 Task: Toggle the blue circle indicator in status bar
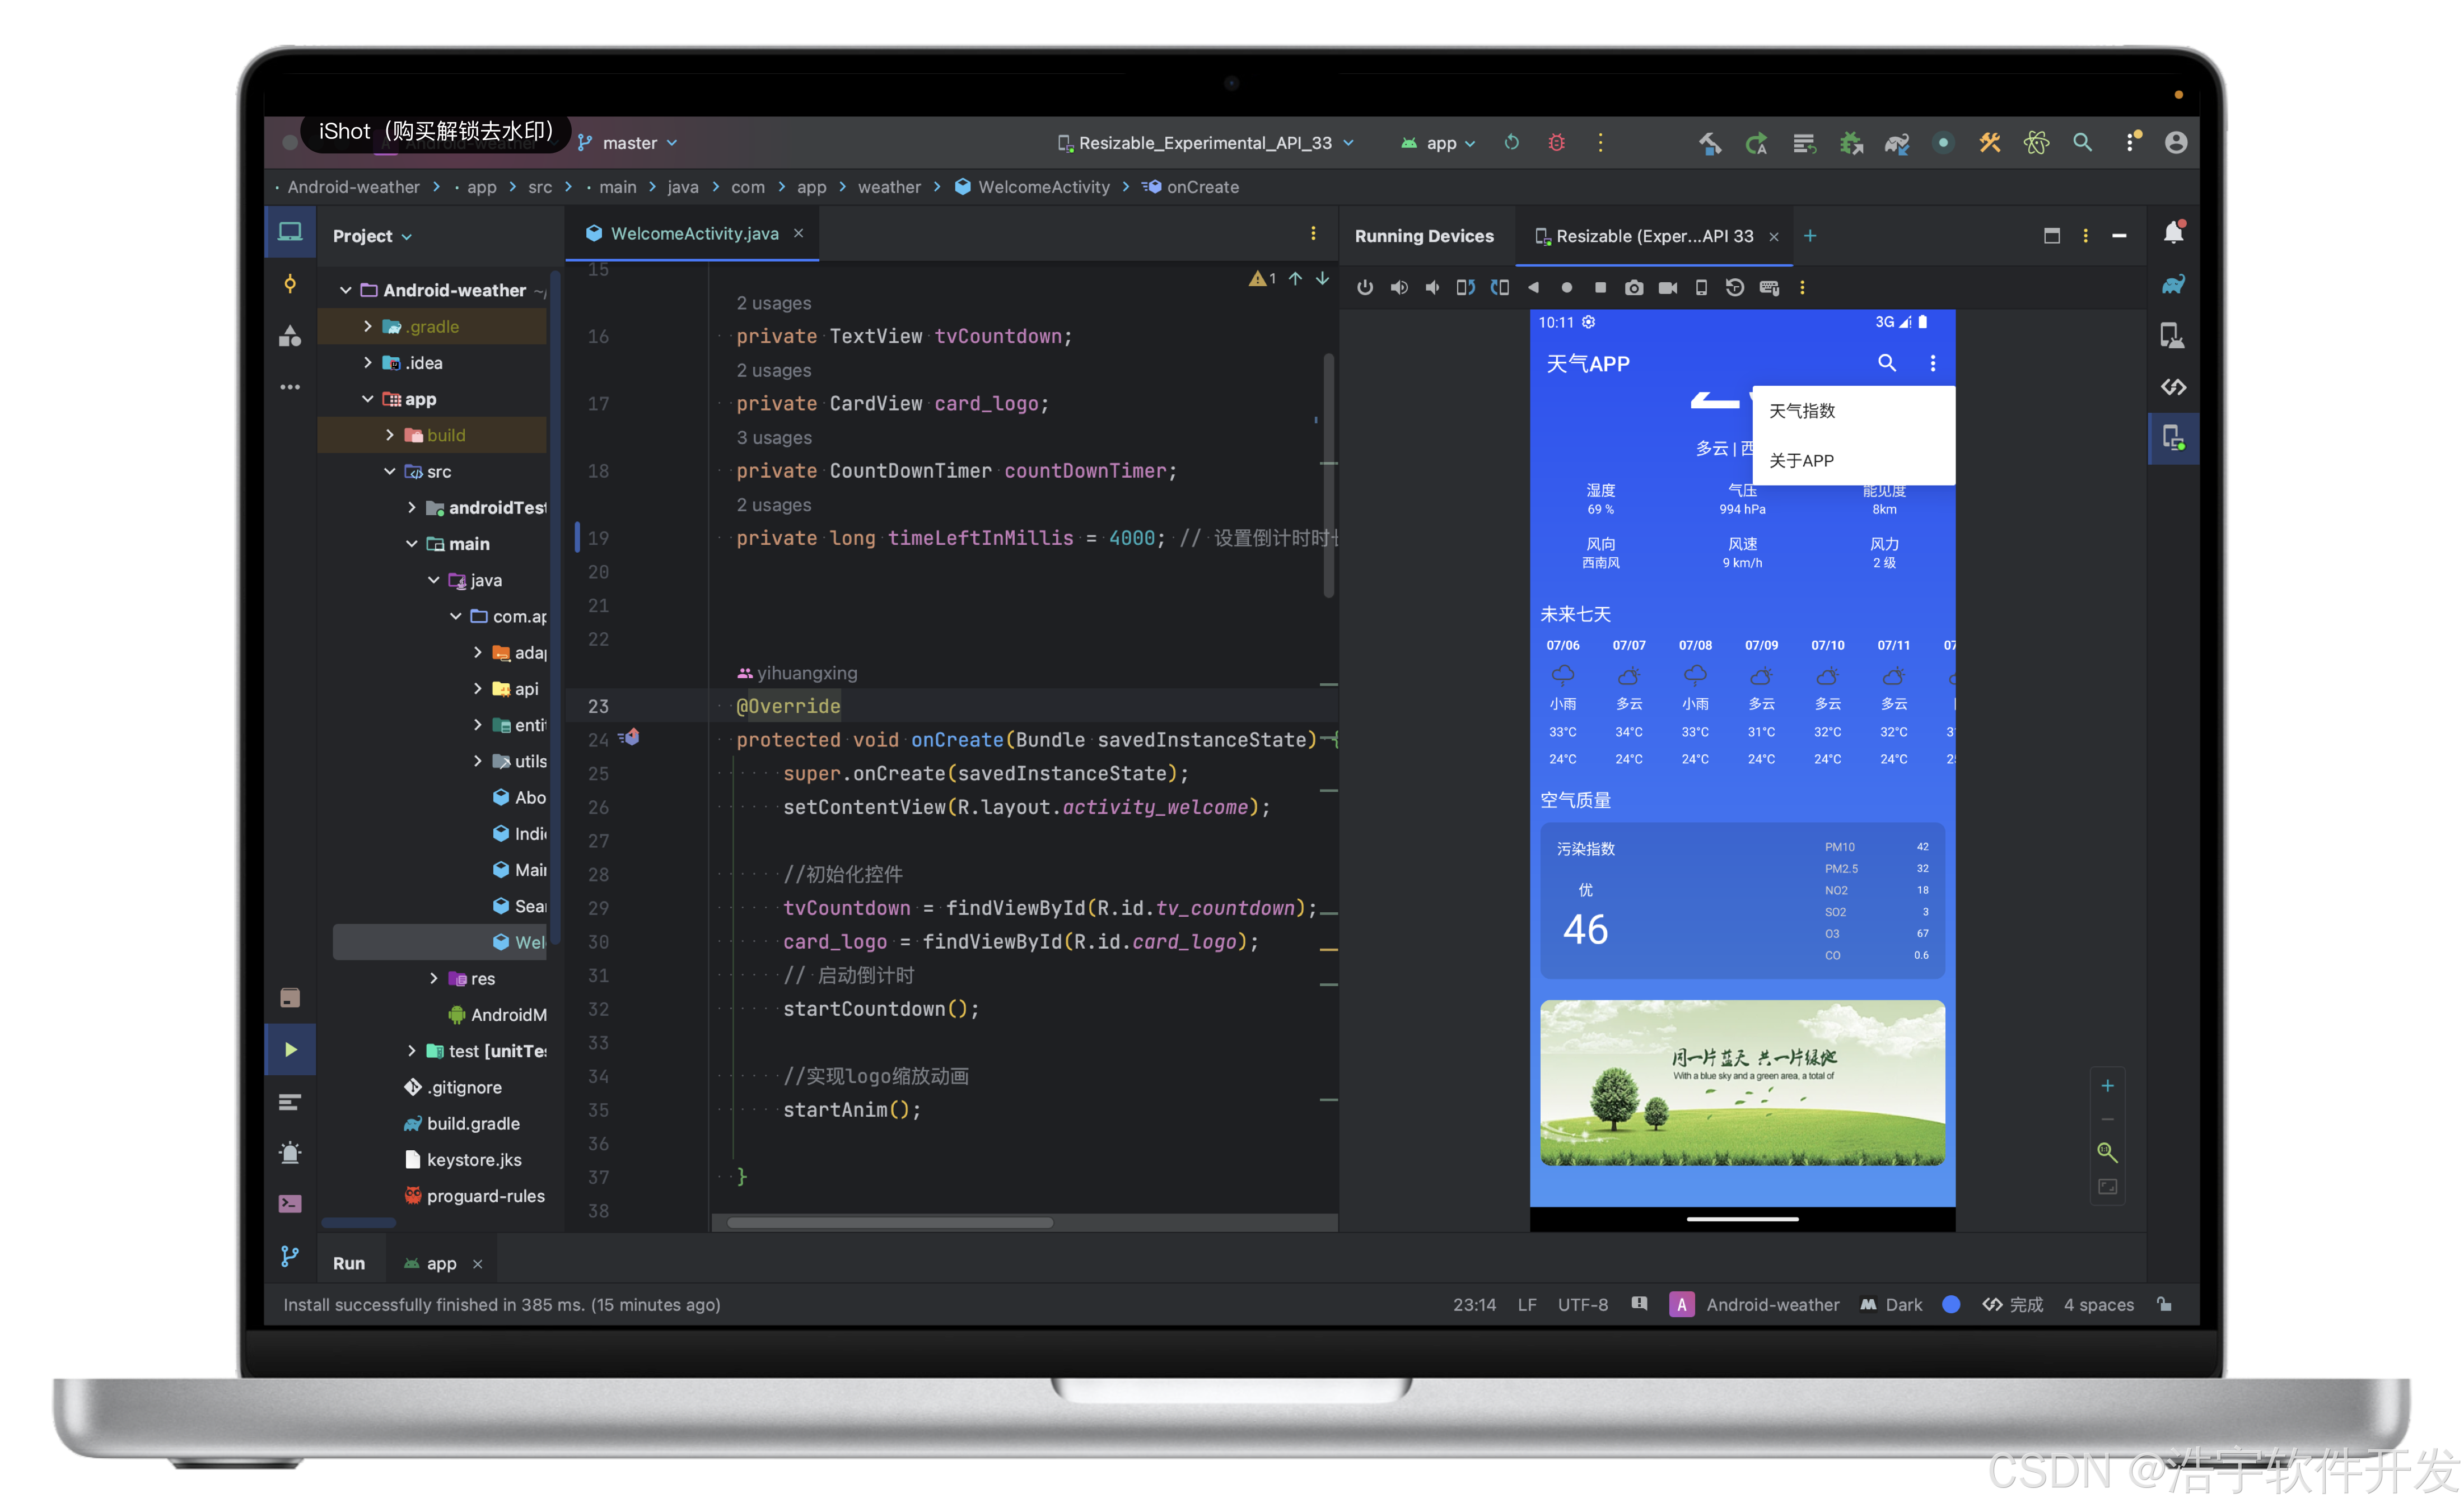[x=1951, y=1305]
